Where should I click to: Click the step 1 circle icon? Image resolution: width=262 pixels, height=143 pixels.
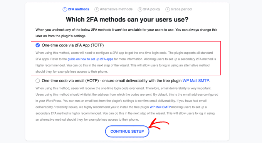pyautogui.click(x=65, y=9)
